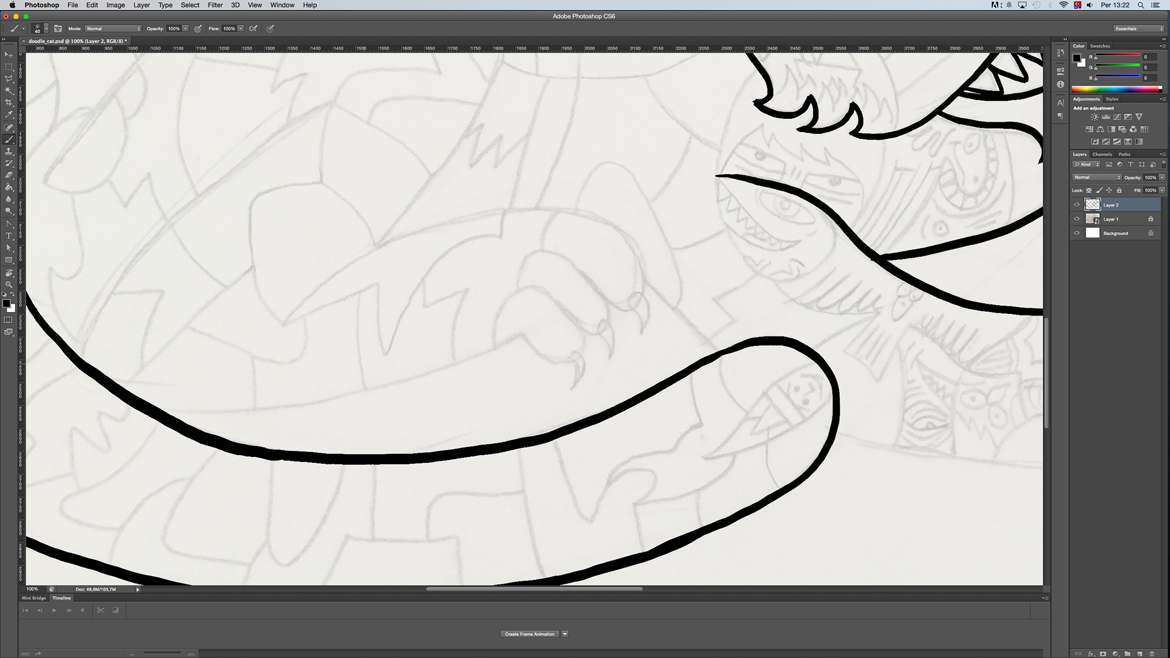Click the foreground color swatch in toolbox
This screenshot has height=658, width=1170.
6,303
